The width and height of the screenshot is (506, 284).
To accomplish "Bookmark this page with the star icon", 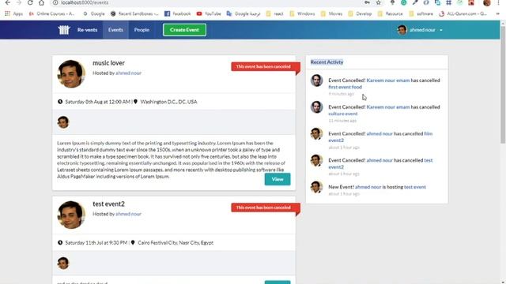I will 379,2.
